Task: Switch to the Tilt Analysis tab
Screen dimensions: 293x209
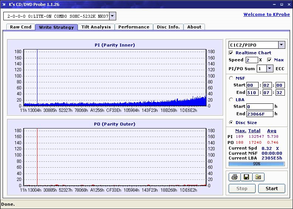Action: coord(96,27)
